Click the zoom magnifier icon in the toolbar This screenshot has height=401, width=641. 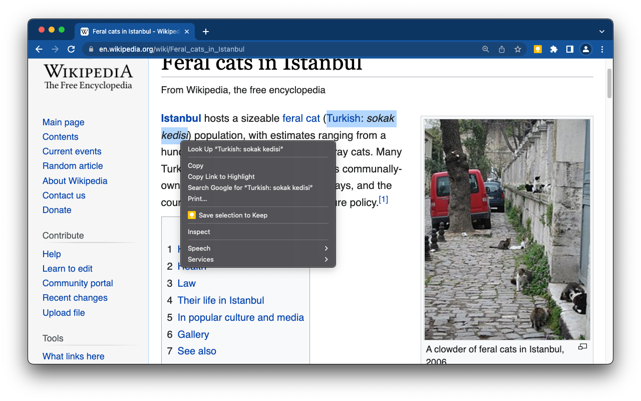pos(485,49)
